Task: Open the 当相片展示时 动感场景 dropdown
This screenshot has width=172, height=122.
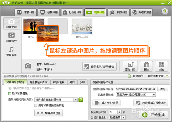Action: (117, 118)
